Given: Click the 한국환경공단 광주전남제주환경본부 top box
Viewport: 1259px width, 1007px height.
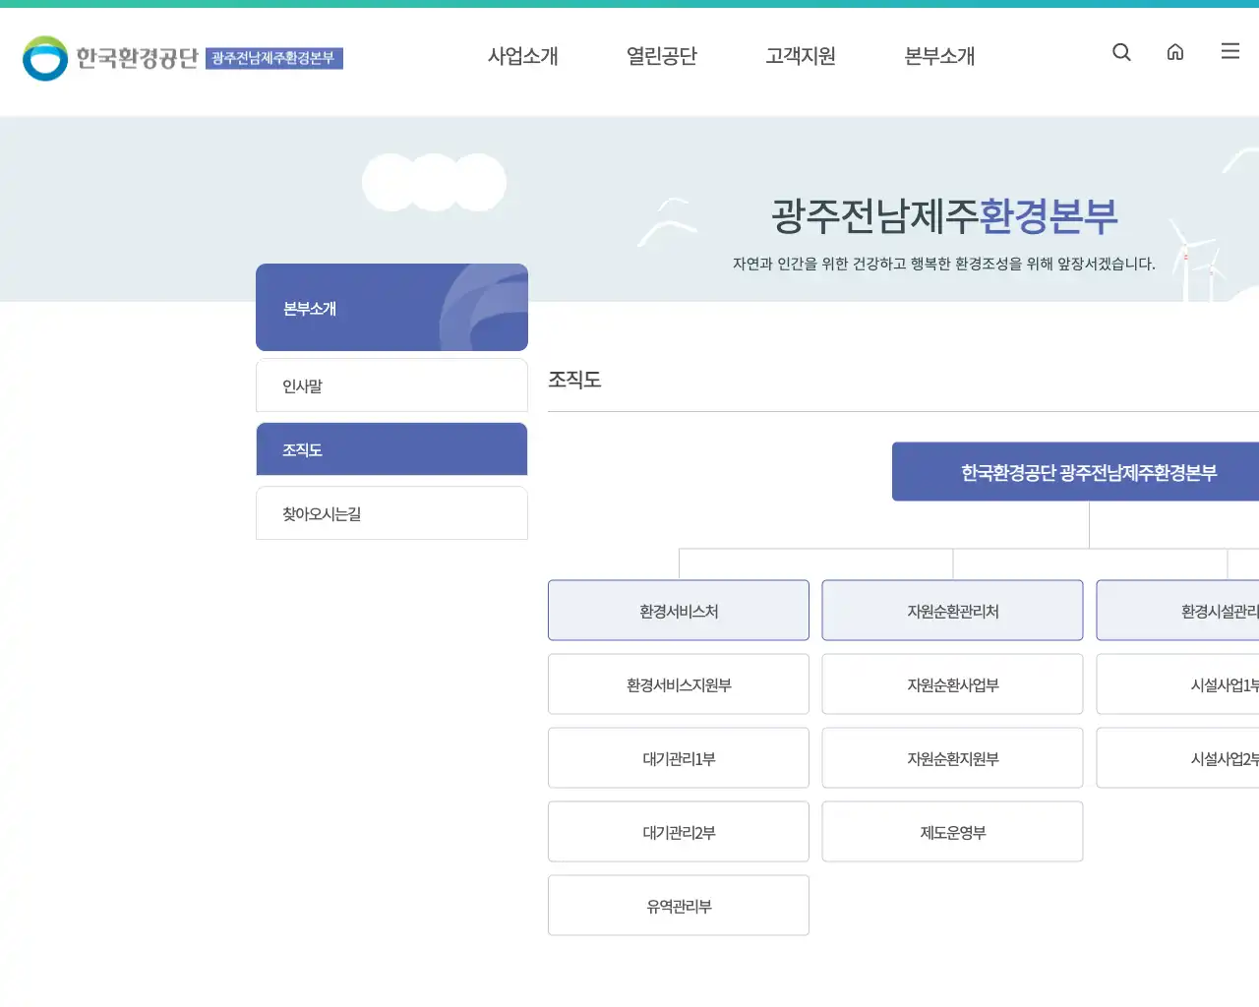Looking at the screenshot, I should click(x=1087, y=471).
